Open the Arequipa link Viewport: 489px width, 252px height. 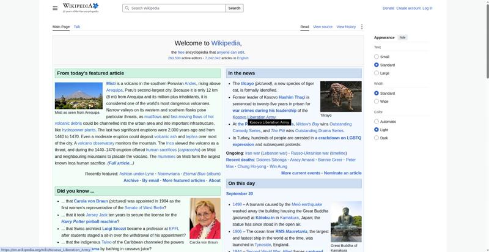[x=114, y=90]
